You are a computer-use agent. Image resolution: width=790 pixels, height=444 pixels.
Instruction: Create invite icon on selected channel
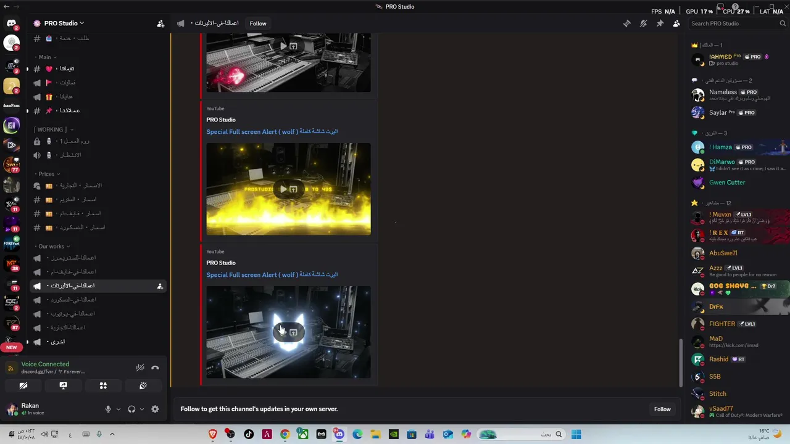pyautogui.click(x=160, y=286)
